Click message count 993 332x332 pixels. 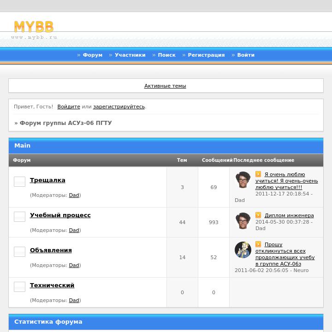coord(213,222)
